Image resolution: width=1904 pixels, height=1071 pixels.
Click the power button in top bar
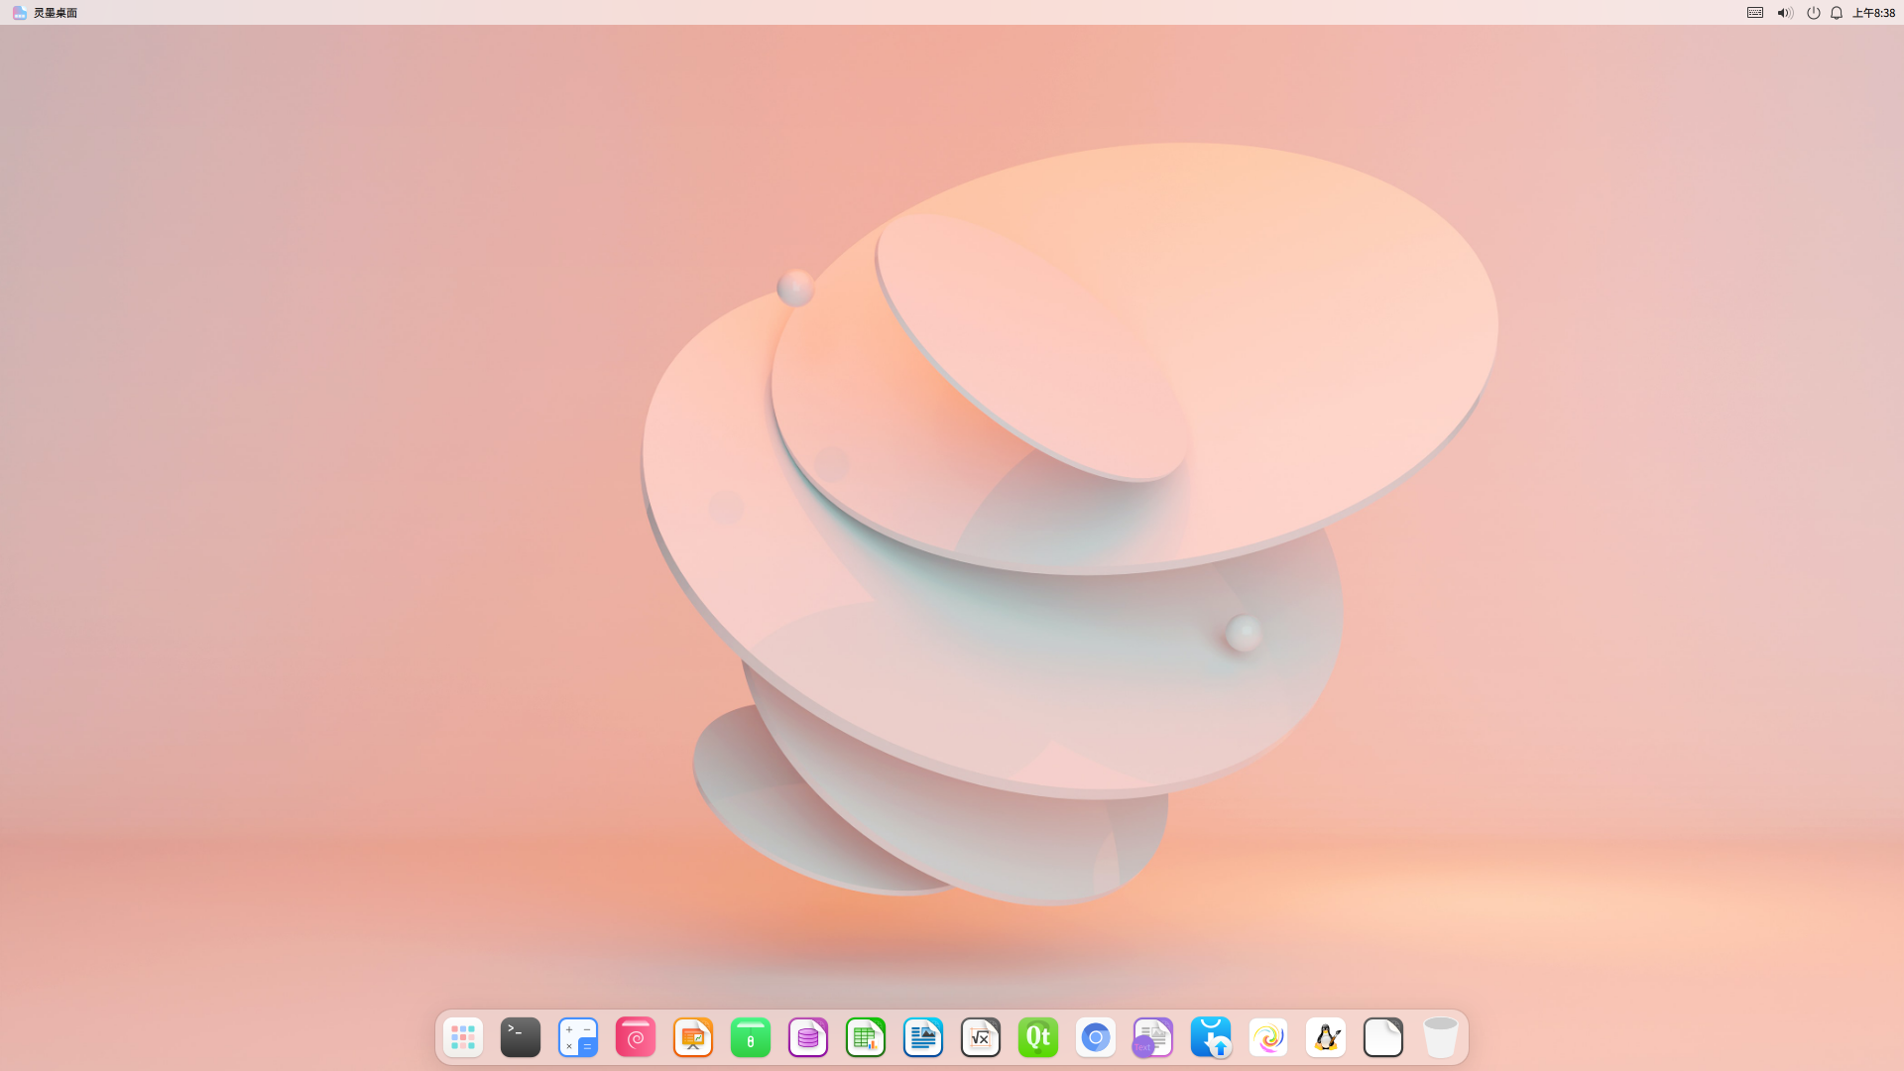coord(1813,13)
